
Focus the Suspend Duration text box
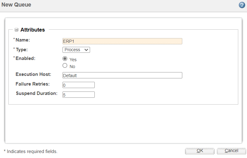coord(78,95)
